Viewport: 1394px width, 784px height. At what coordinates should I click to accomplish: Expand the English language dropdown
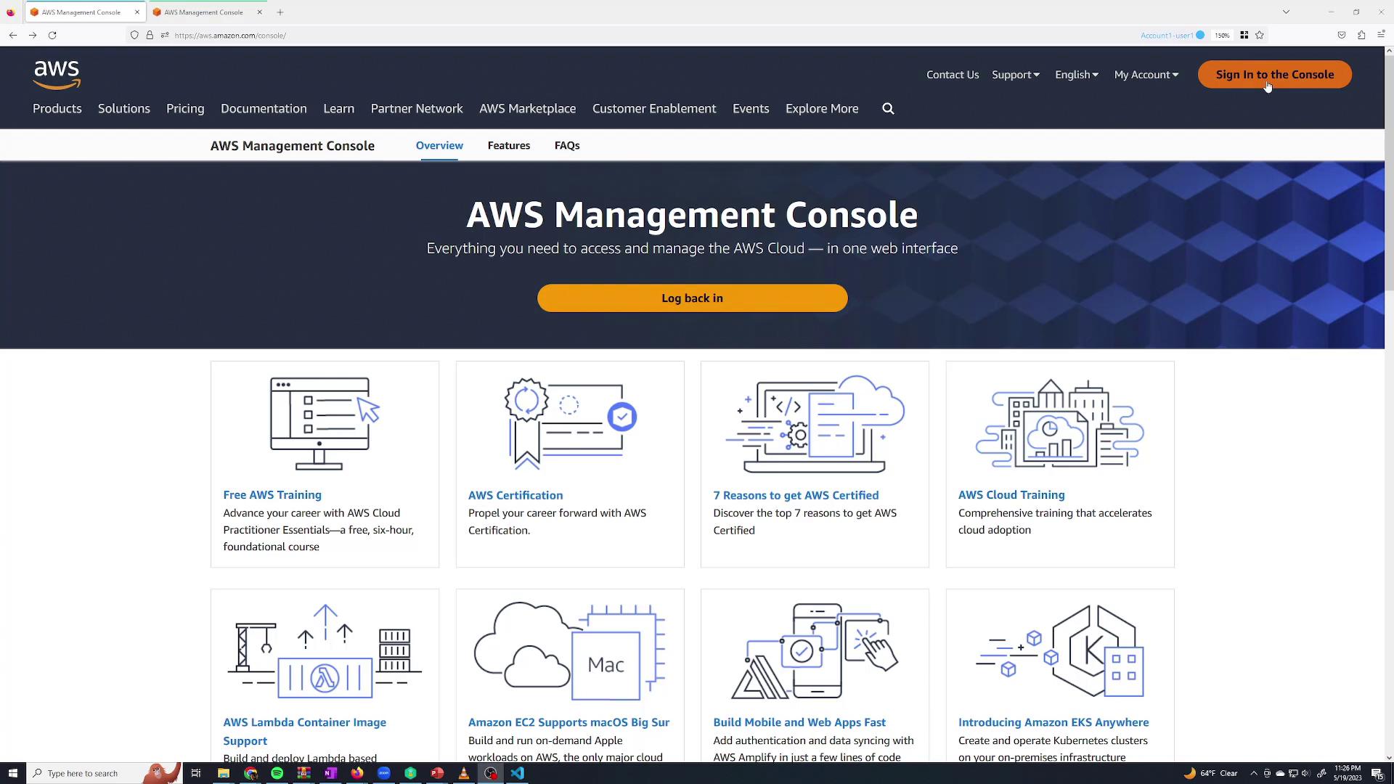click(x=1076, y=75)
